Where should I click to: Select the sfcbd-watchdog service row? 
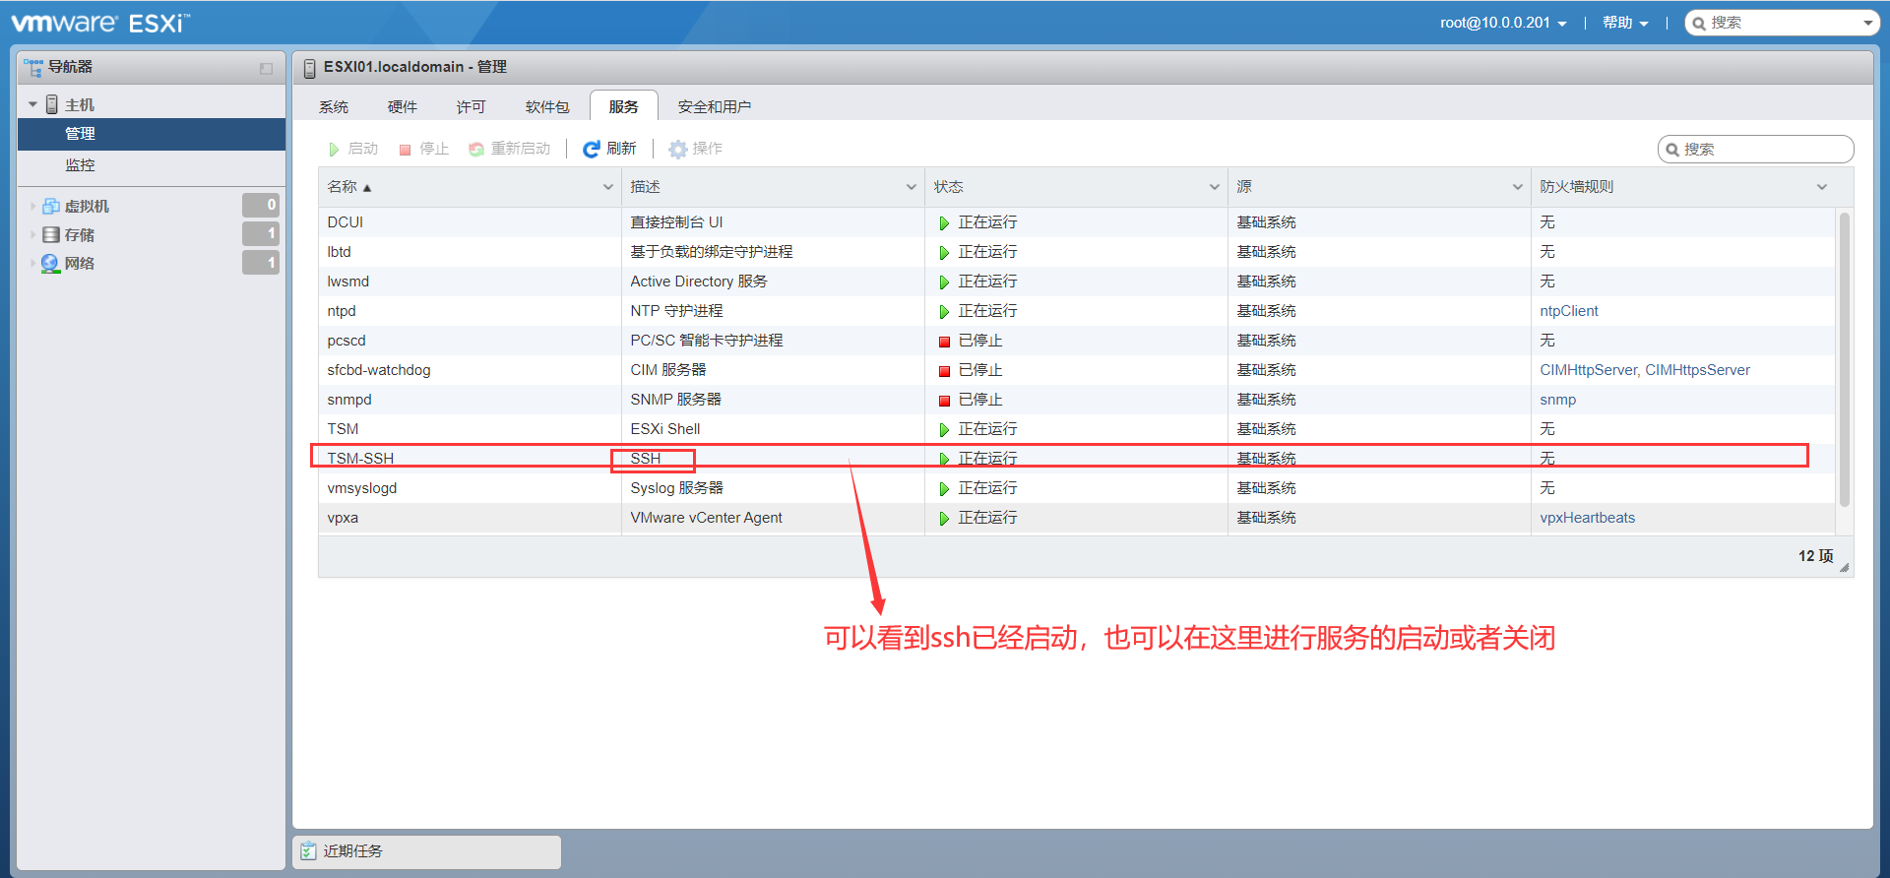pyautogui.click(x=1077, y=370)
